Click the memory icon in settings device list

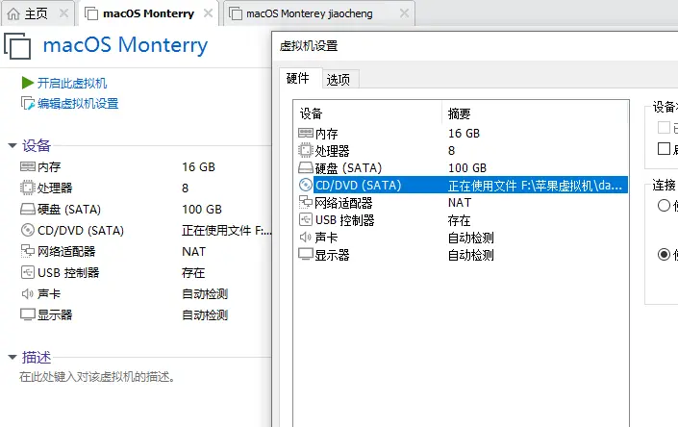click(x=306, y=134)
